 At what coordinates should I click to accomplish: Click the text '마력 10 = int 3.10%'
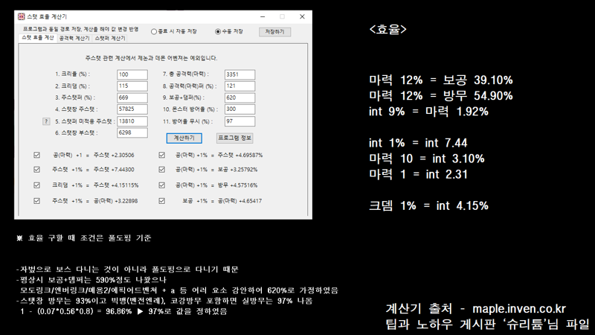pos(427,159)
